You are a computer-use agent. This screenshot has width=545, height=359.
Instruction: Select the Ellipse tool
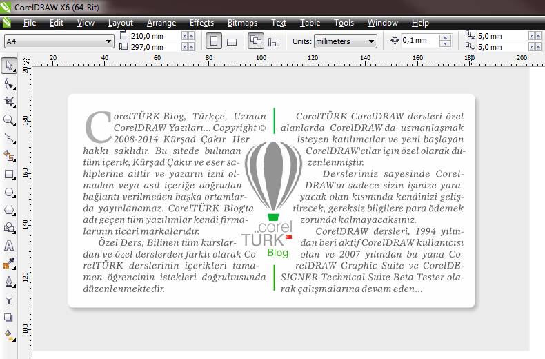click(x=9, y=193)
